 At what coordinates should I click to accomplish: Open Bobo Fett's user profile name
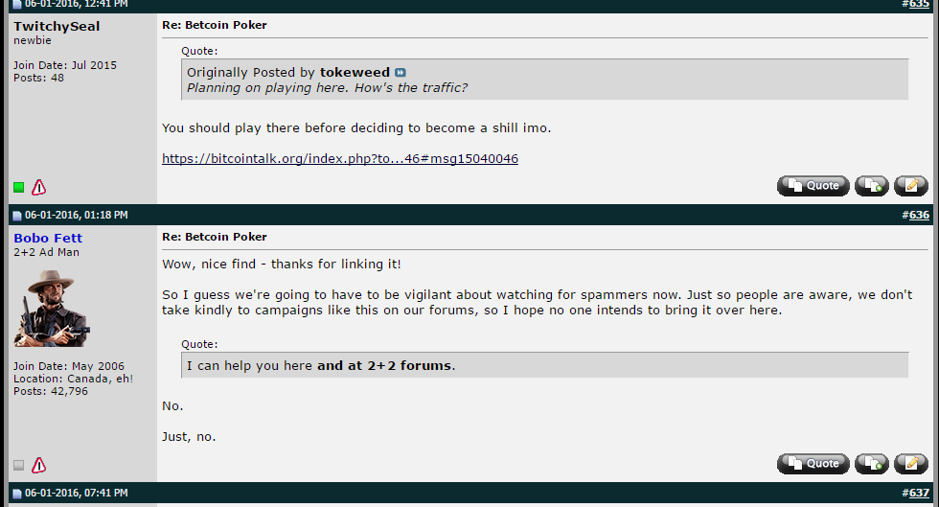tap(48, 239)
